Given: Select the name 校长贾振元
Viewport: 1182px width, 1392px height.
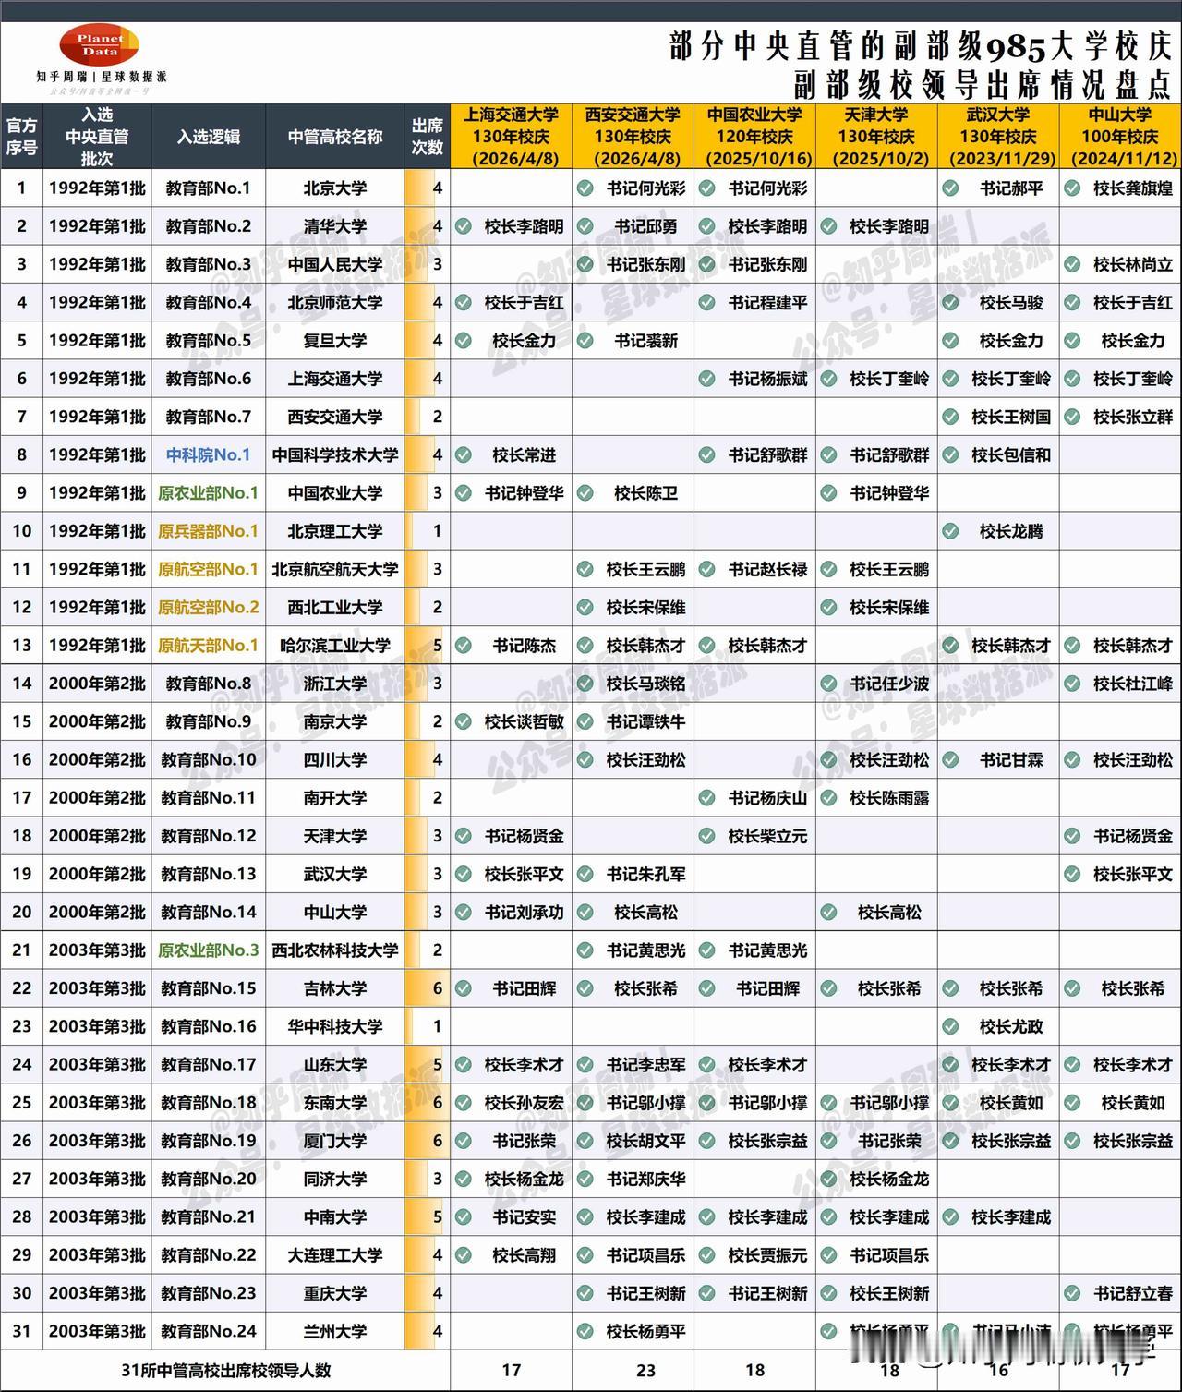Looking at the screenshot, I should tap(767, 1255).
